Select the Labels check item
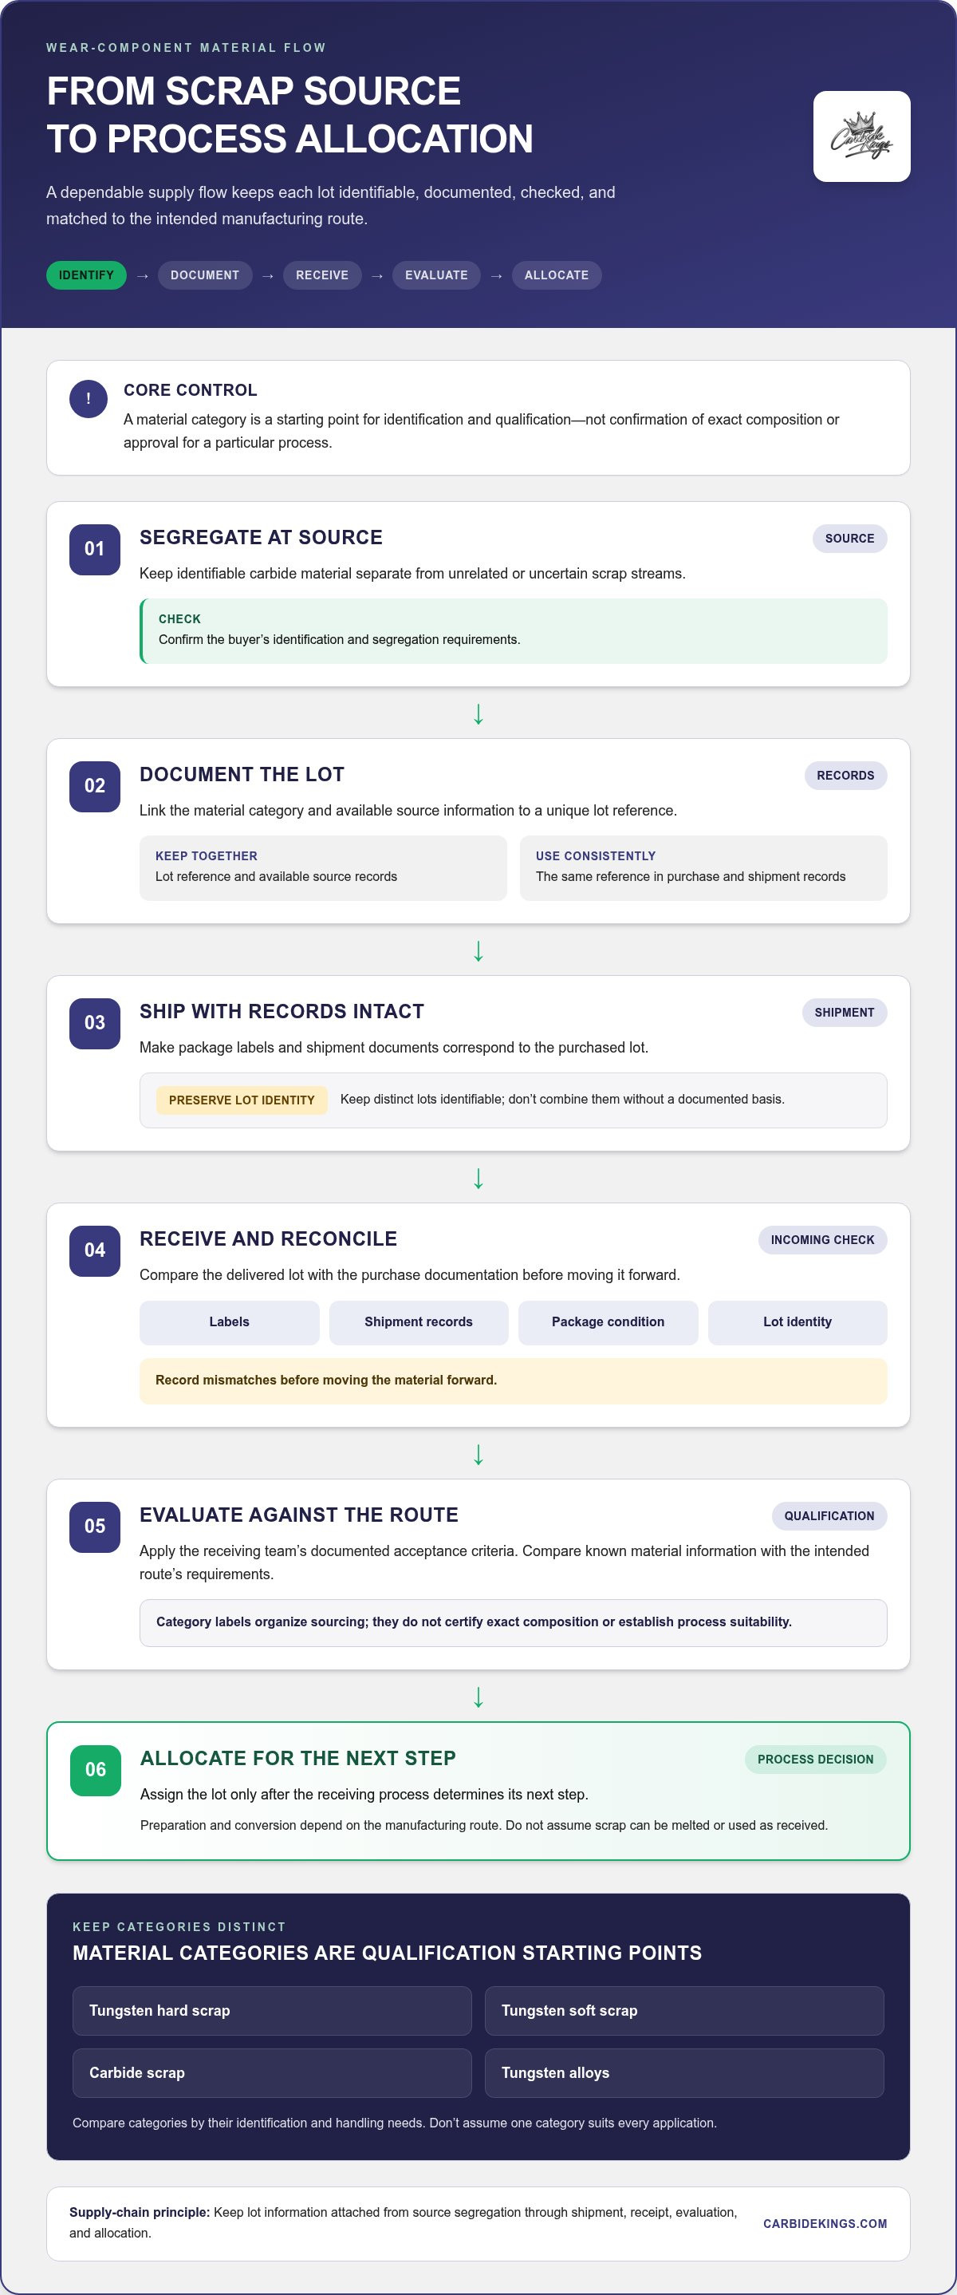The height and width of the screenshot is (2295, 957). [x=229, y=1322]
